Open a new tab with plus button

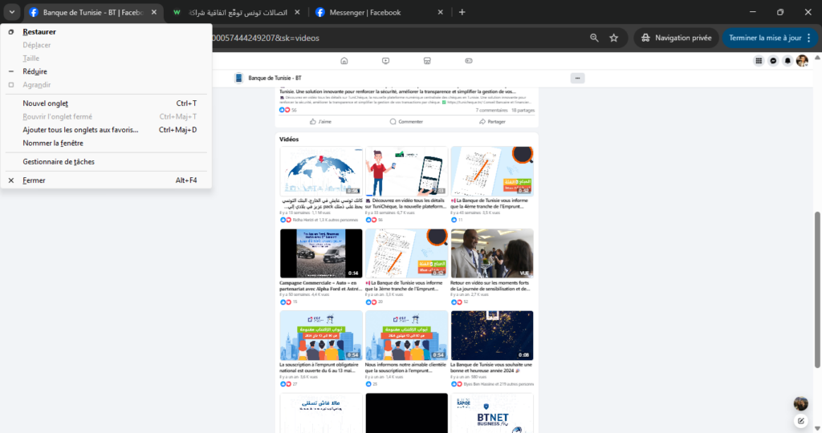coord(462,12)
